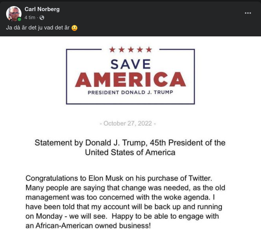Viewport: 261px width, 244px height.
Task: Click 'United States of America' heading line
Action: 130,152
